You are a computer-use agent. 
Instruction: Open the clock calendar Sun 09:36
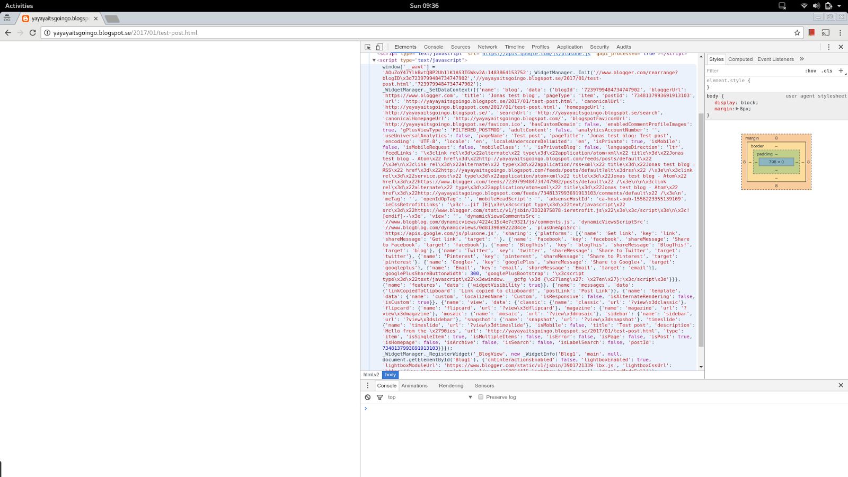click(424, 6)
